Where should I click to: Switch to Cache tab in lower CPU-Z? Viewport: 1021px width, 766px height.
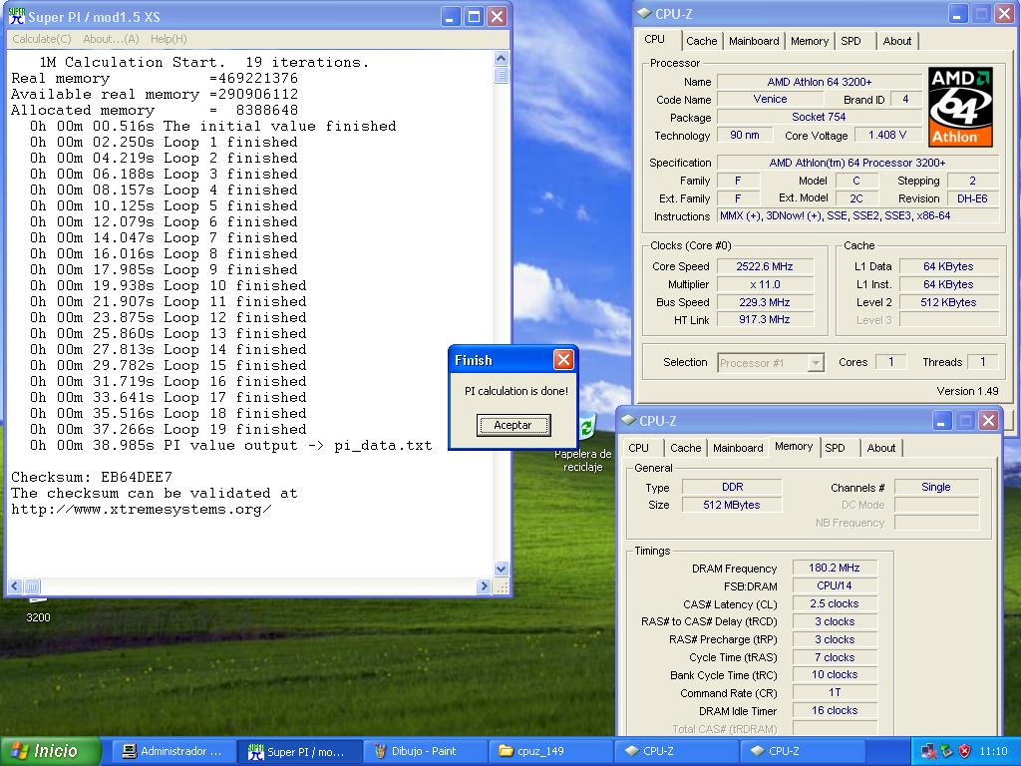click(x=686, y=448)
